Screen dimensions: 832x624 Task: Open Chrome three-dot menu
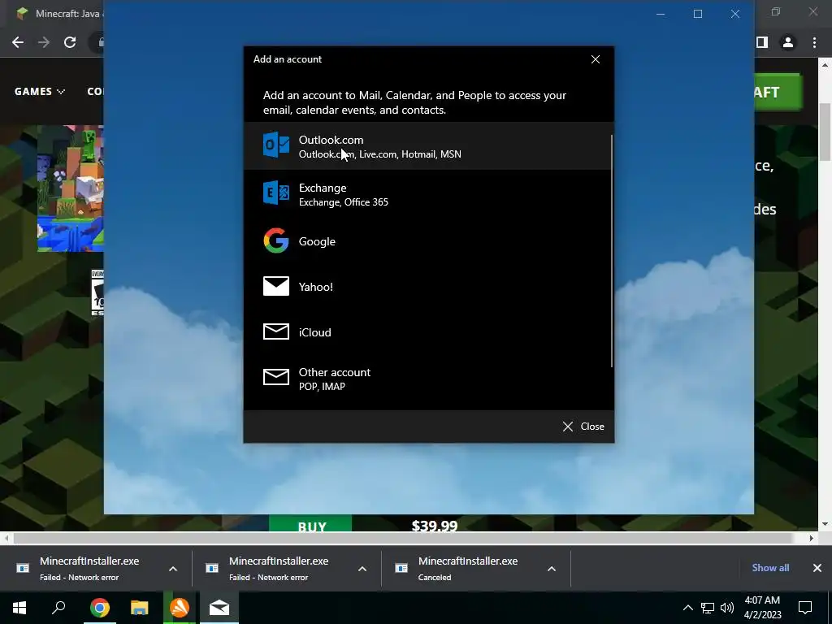[814, 42]
